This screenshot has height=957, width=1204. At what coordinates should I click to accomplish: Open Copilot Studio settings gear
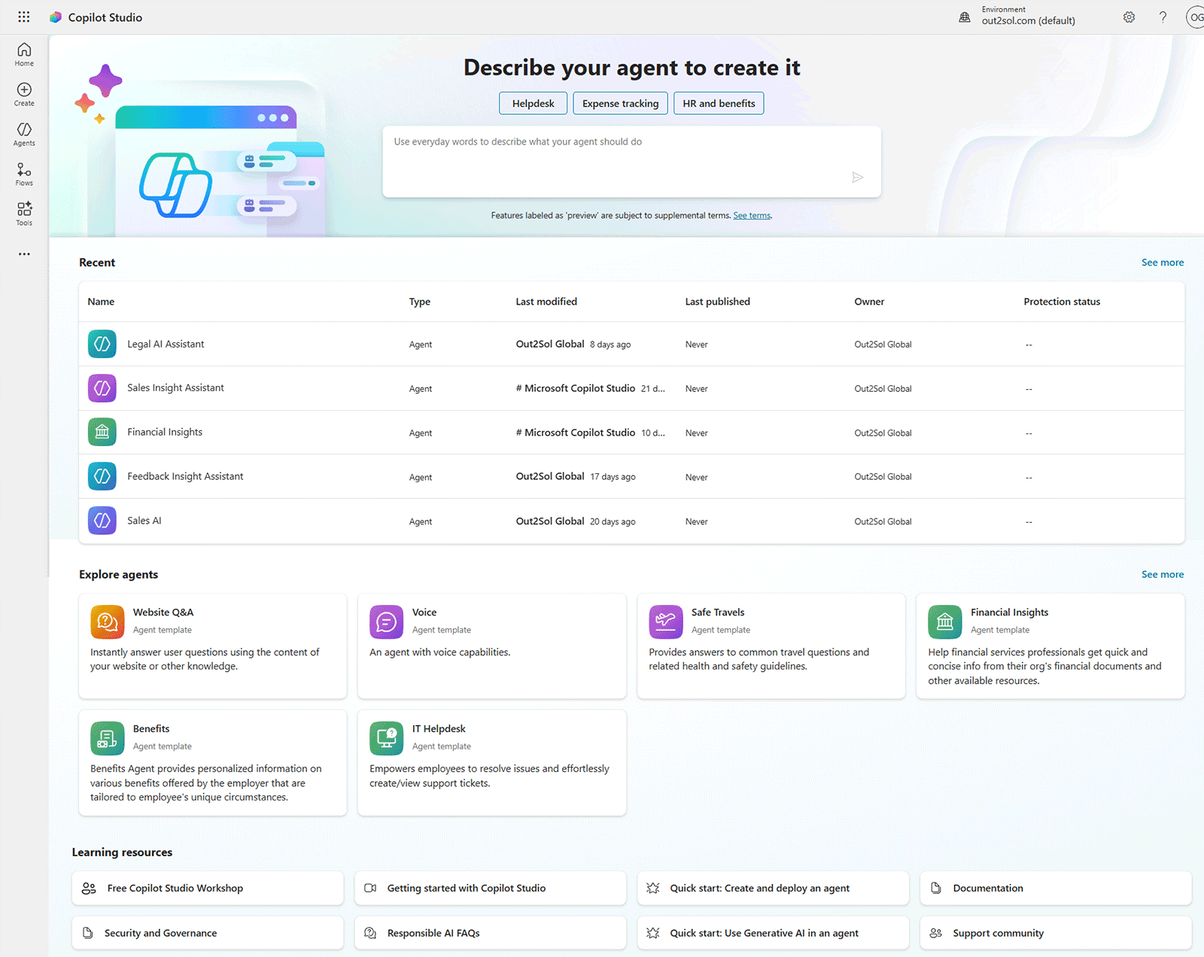1129,17
